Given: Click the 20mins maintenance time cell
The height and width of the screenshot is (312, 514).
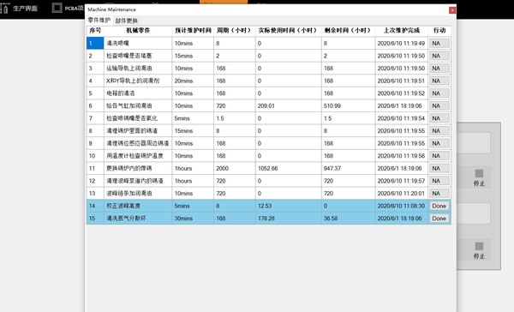Looking at the screenshot, I should pyautogui.click(x=193, y=81).
